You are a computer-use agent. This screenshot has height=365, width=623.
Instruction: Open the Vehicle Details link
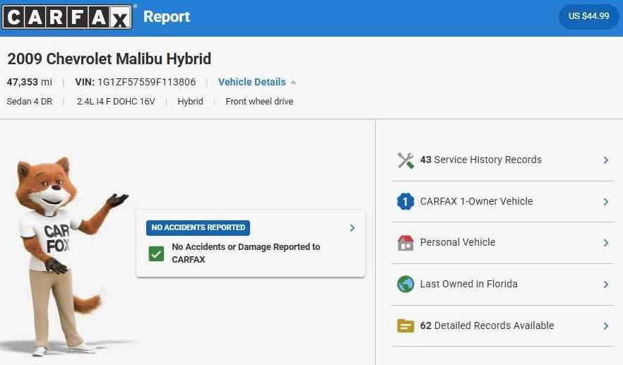click(252, 82)
